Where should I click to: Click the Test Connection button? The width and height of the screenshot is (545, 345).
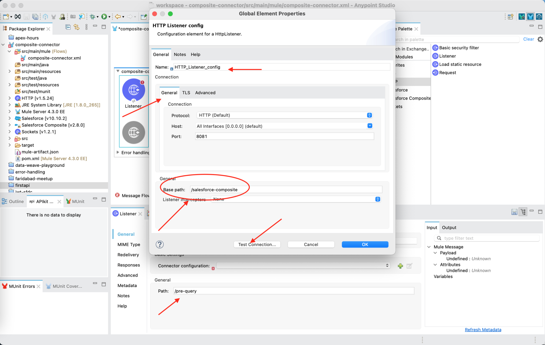257,244
